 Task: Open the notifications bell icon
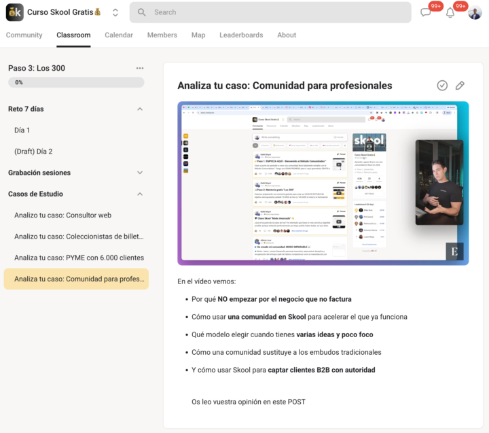(x=450, y=12)
